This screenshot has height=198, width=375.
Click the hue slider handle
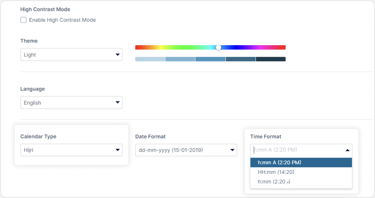218,47
